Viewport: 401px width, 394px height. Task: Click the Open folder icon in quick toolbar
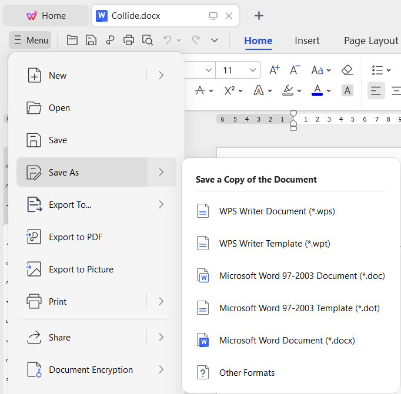tap(72, 40)
